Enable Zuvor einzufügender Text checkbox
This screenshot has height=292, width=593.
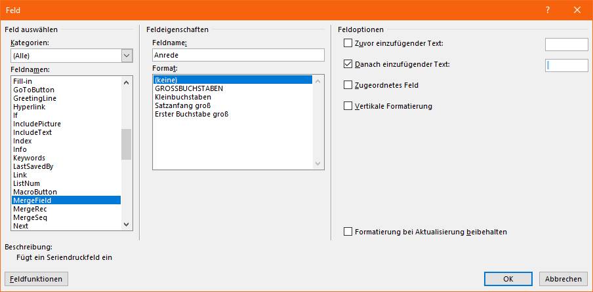click(x=348, y=43)
